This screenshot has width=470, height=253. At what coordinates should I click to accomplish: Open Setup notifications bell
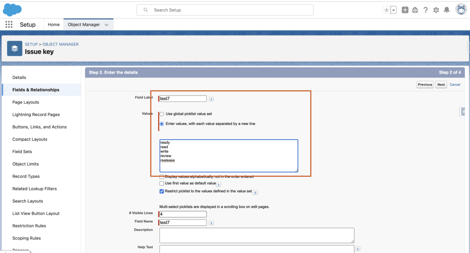click(446, 10)
